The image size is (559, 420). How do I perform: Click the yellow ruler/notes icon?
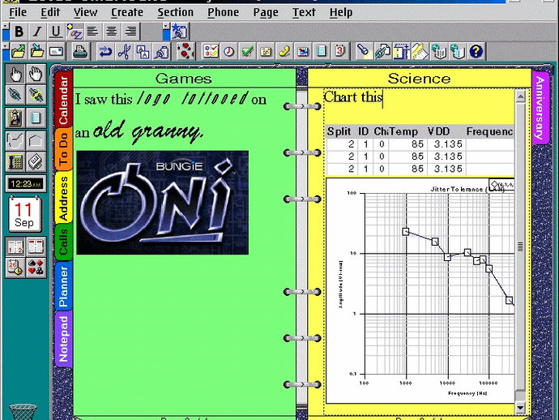coord(420,51)
